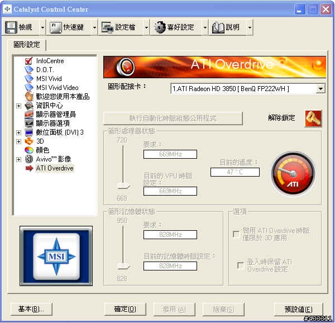
Task: Click the MSI logo thumbnail
Action: 56,256
